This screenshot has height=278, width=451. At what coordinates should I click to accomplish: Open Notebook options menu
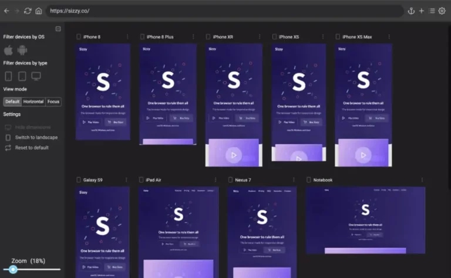[422, 180]
